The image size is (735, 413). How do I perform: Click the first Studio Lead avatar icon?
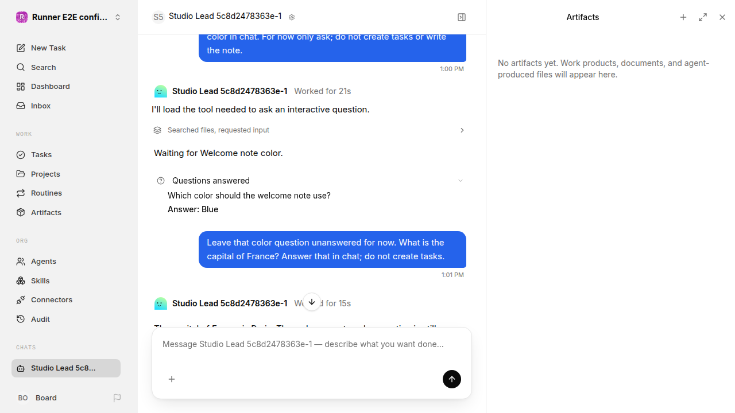click(x=161, y=91)
